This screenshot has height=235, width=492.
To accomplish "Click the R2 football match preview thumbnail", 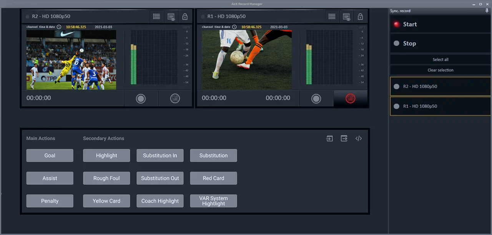I will pos(71,60).
